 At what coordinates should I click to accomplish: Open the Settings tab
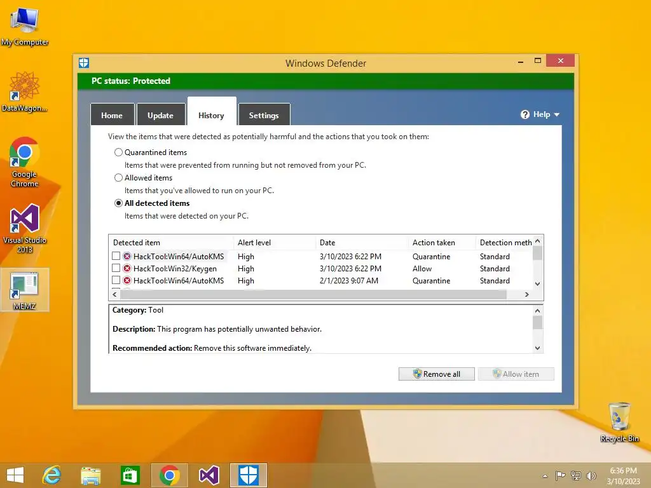point(264,115)
